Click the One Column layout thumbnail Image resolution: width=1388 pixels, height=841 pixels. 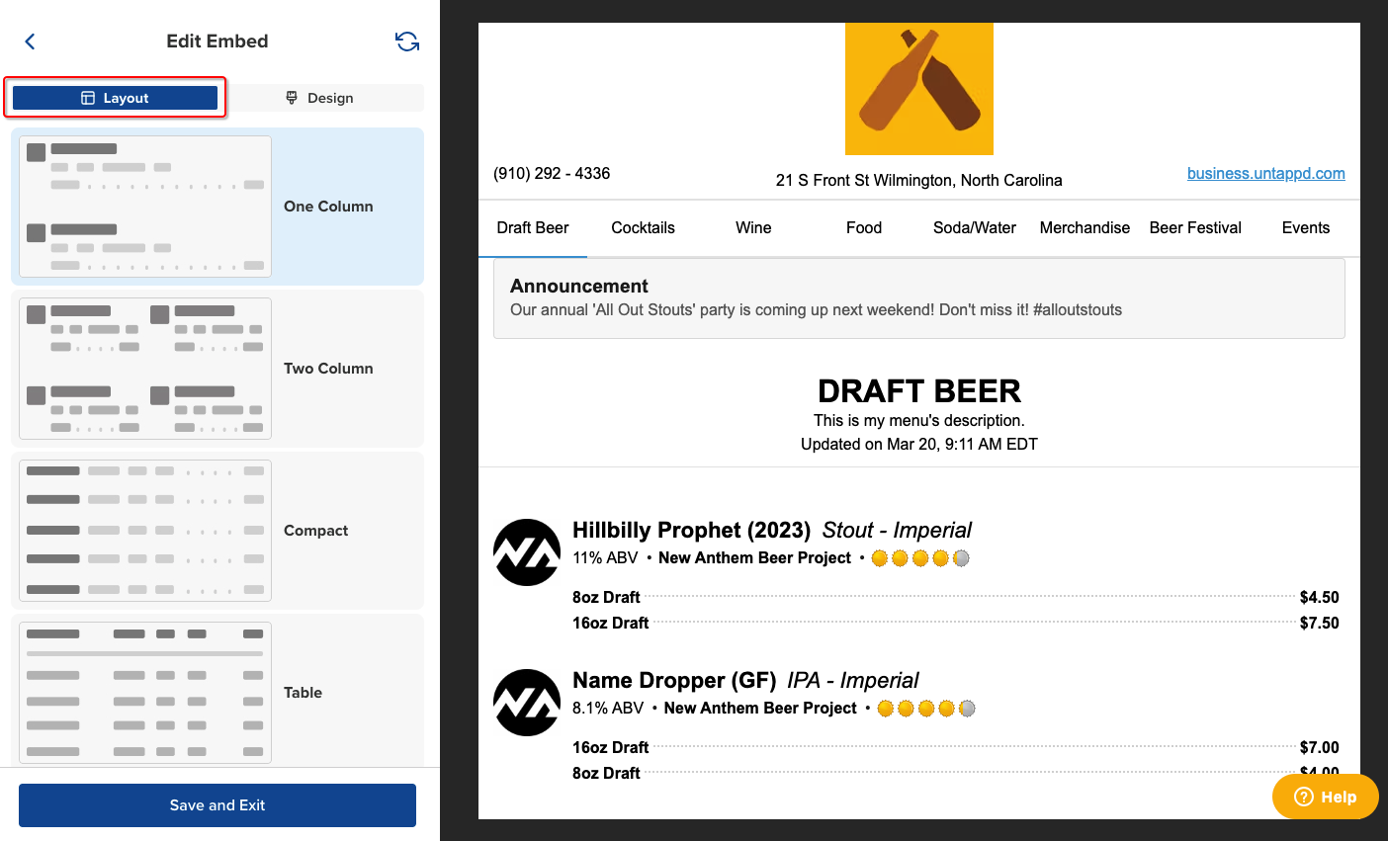145,207
